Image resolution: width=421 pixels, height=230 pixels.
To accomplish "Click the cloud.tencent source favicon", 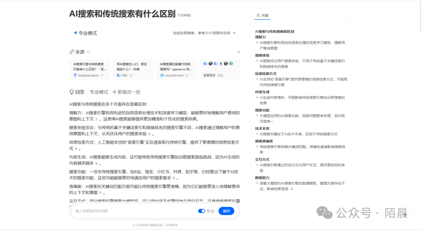I will (x=162, y=75).
